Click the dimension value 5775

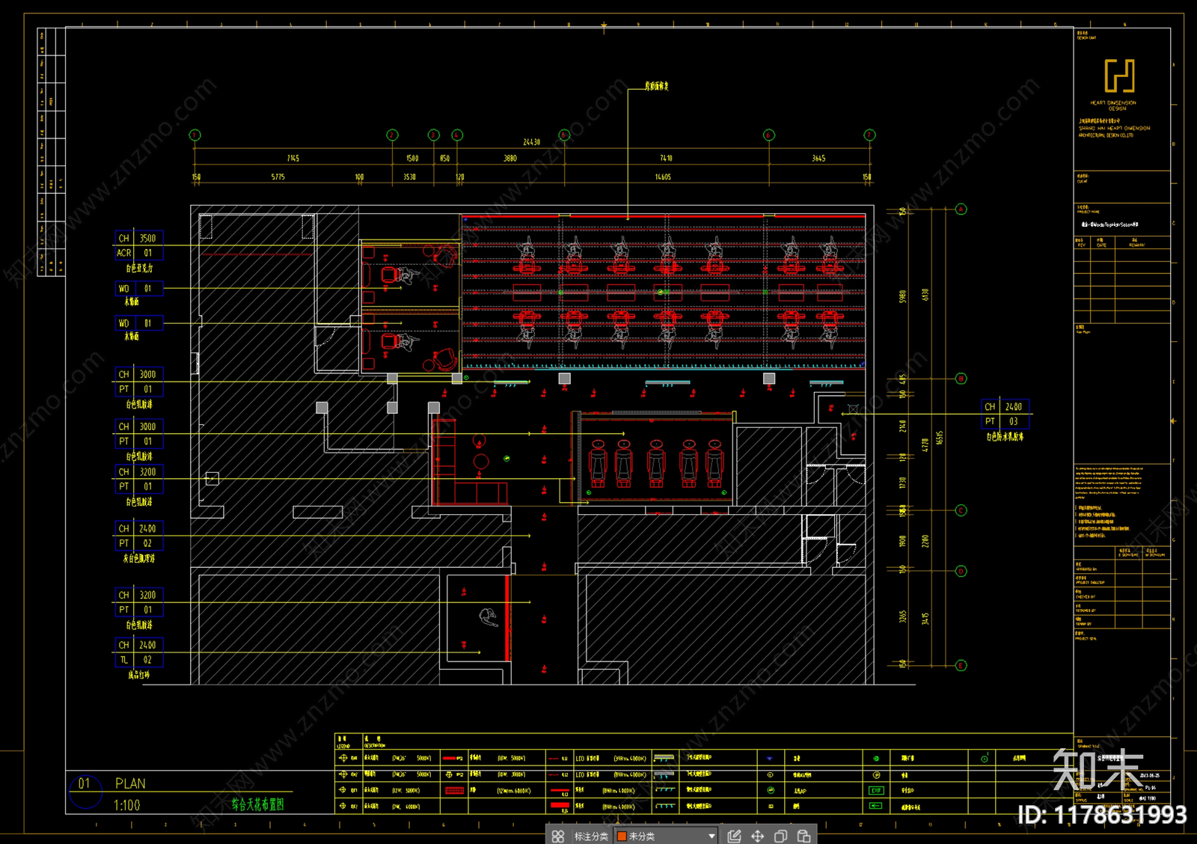coord(278,177)
